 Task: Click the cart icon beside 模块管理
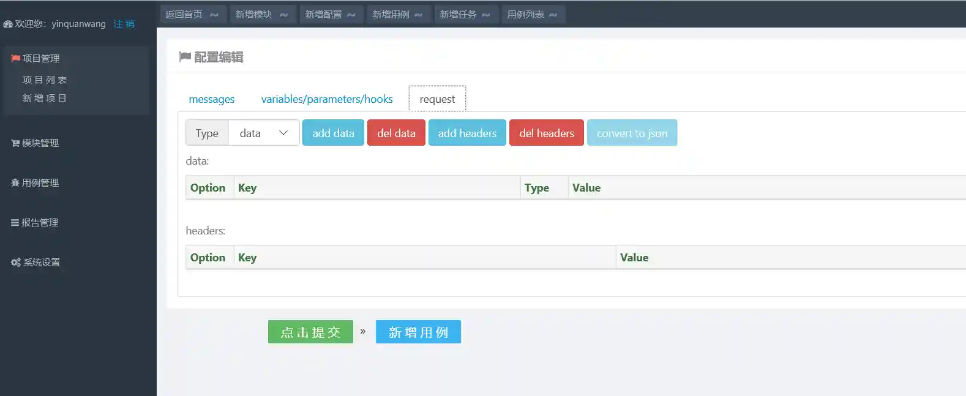click(15, 143)
